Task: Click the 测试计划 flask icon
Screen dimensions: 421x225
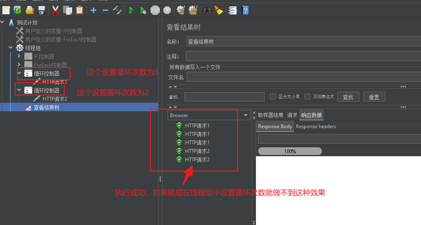Action: (11, 22)
